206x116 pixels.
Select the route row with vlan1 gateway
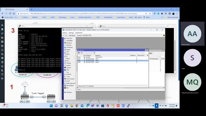113,59
